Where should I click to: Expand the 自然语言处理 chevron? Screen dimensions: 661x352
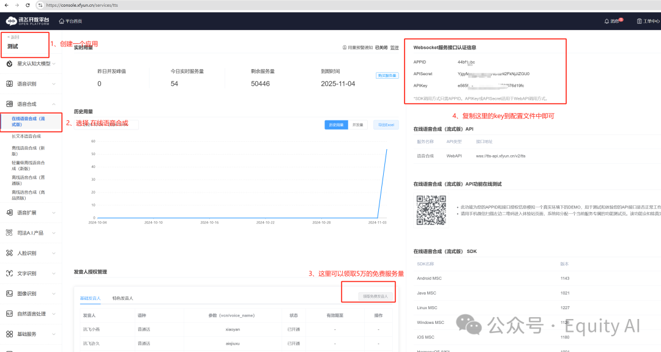(53, 313)
